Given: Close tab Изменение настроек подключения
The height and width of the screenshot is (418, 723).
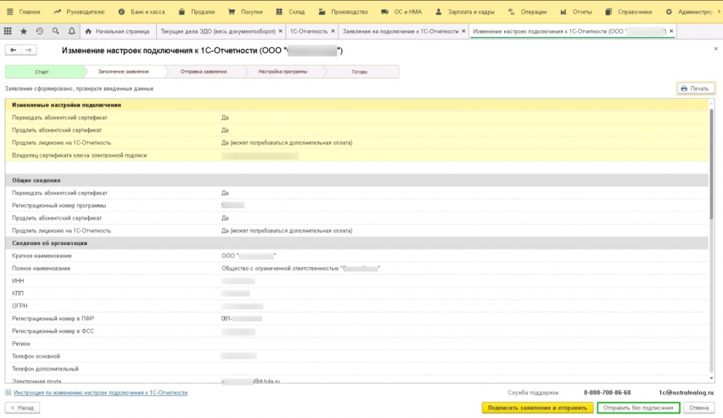Looking at the screenshot, I should click(671, 31).
